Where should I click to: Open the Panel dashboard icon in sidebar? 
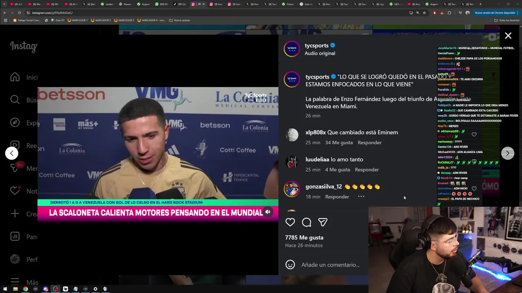15,236
